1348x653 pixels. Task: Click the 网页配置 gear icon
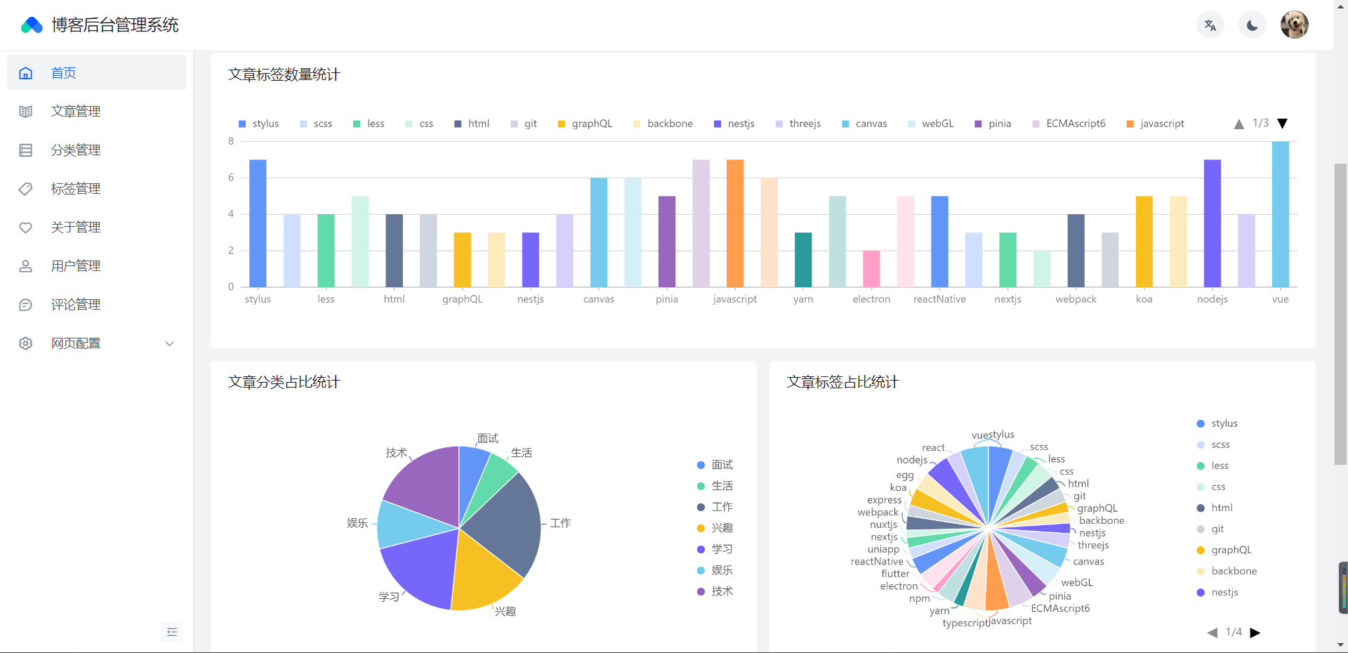click(x=26, y=343)
